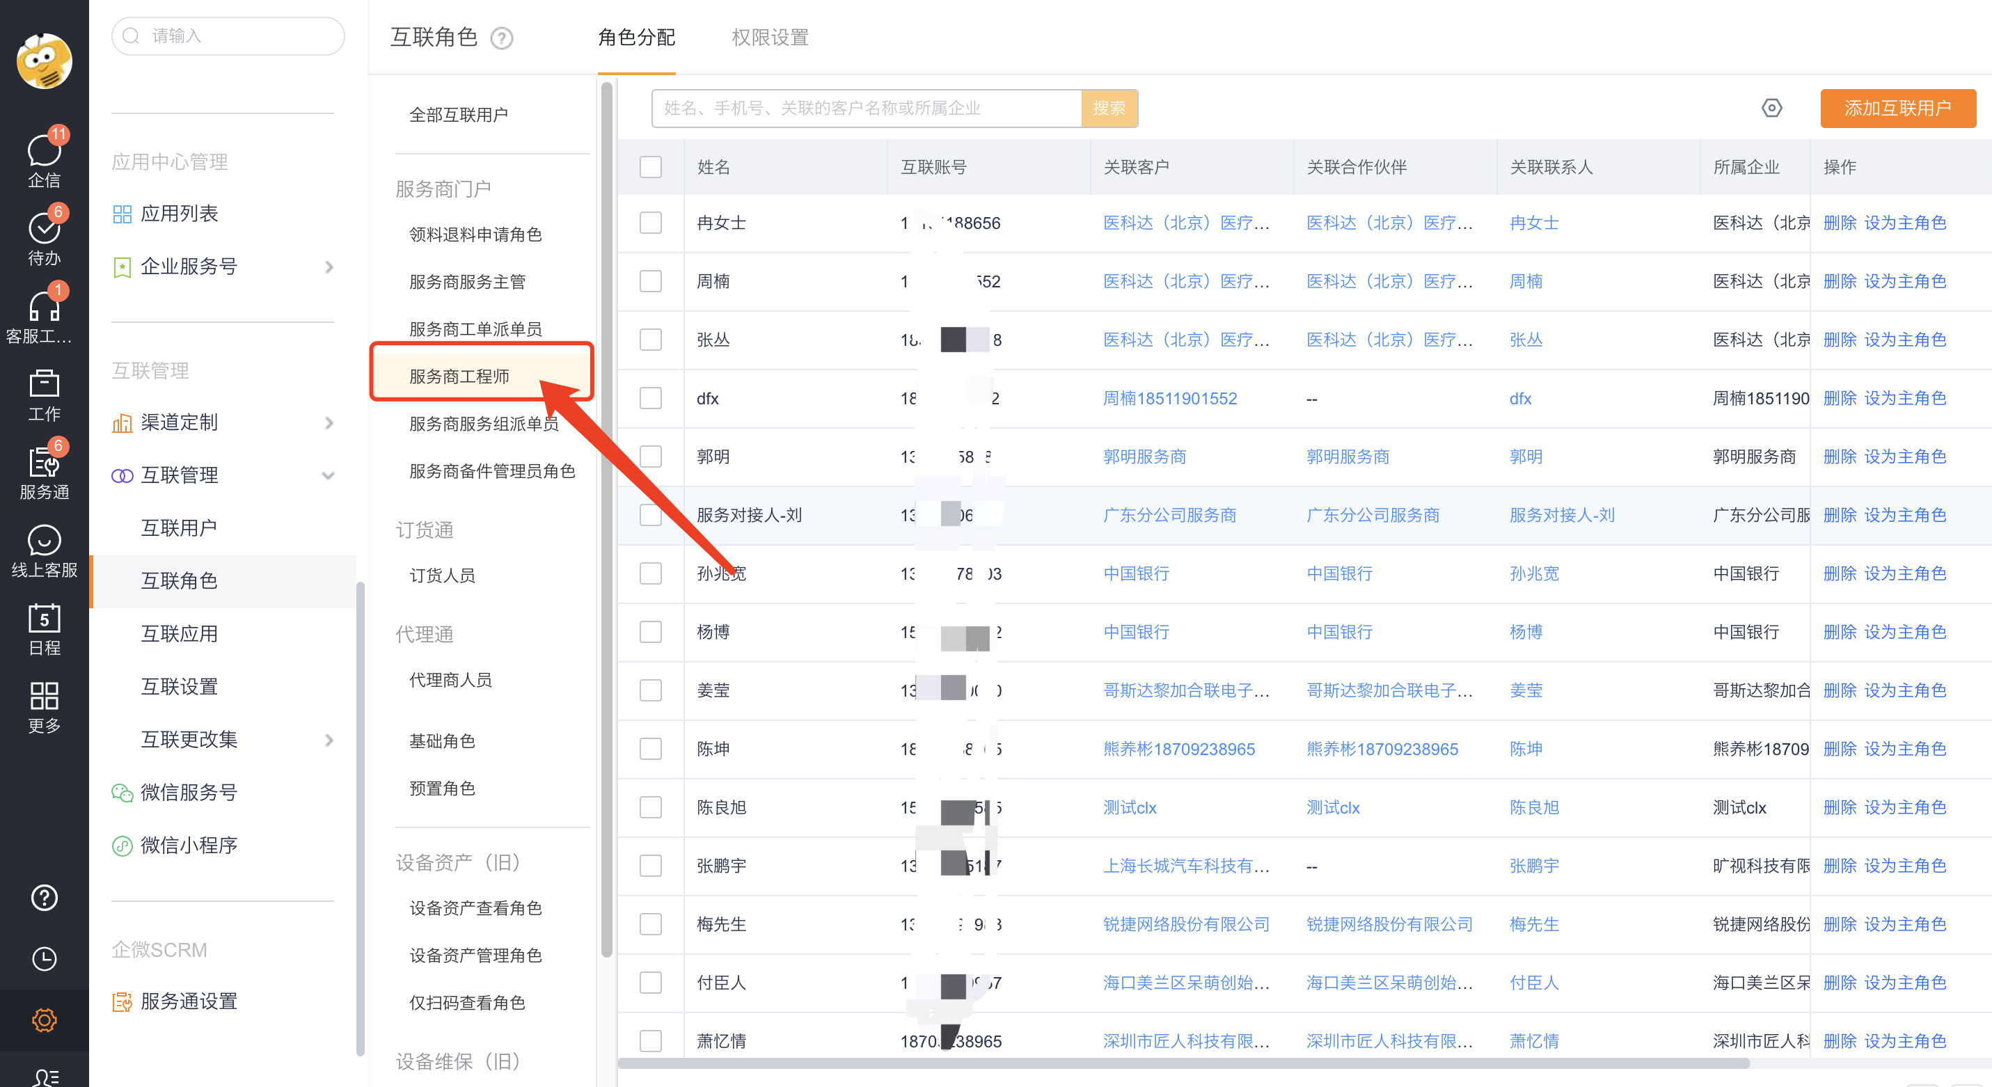Check the row for 杨博
1992x1087 pixels.
point(650,632)
